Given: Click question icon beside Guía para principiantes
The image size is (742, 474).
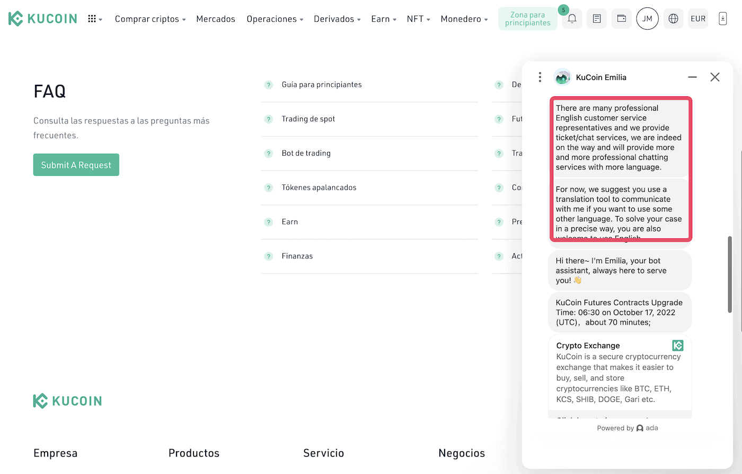Looking at the screenshot, I should click(269, 85).
